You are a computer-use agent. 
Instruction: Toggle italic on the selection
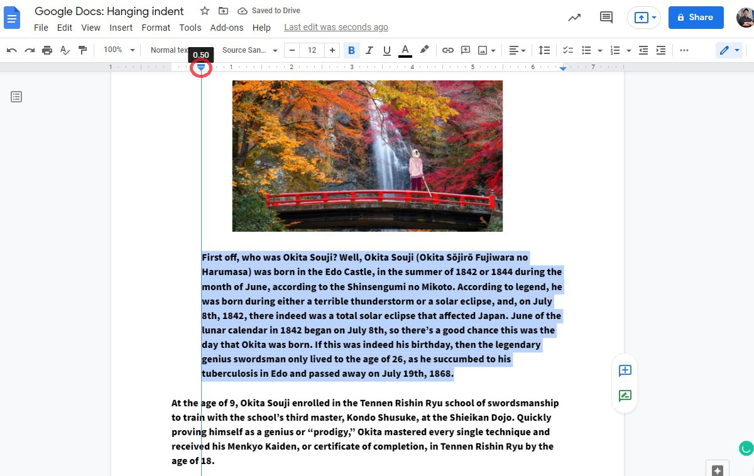[369, 50]
